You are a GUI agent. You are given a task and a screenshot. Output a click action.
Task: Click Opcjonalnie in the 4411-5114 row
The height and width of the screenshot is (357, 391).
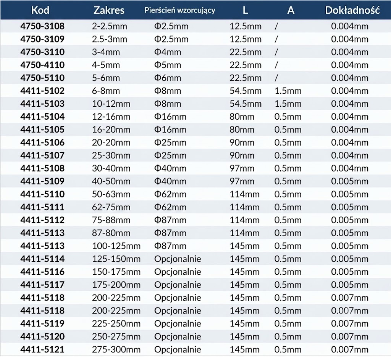pyautogui.click(x=178, y=259)
